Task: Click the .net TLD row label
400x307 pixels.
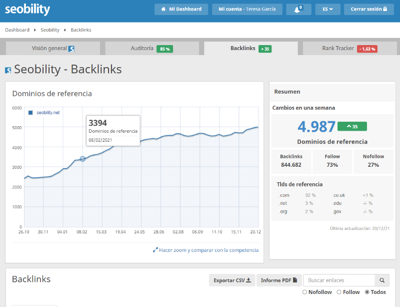Action: click(x=283, y=203)
